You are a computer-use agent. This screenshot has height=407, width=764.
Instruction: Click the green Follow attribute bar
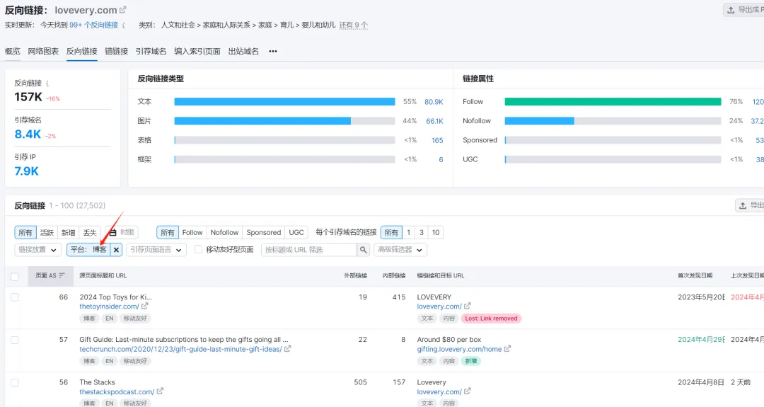[x=613, y=101]
